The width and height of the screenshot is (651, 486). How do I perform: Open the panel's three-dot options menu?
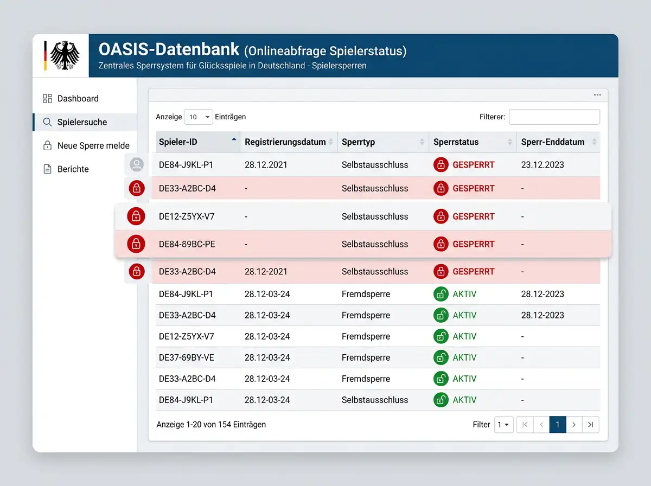coord(597,95)
